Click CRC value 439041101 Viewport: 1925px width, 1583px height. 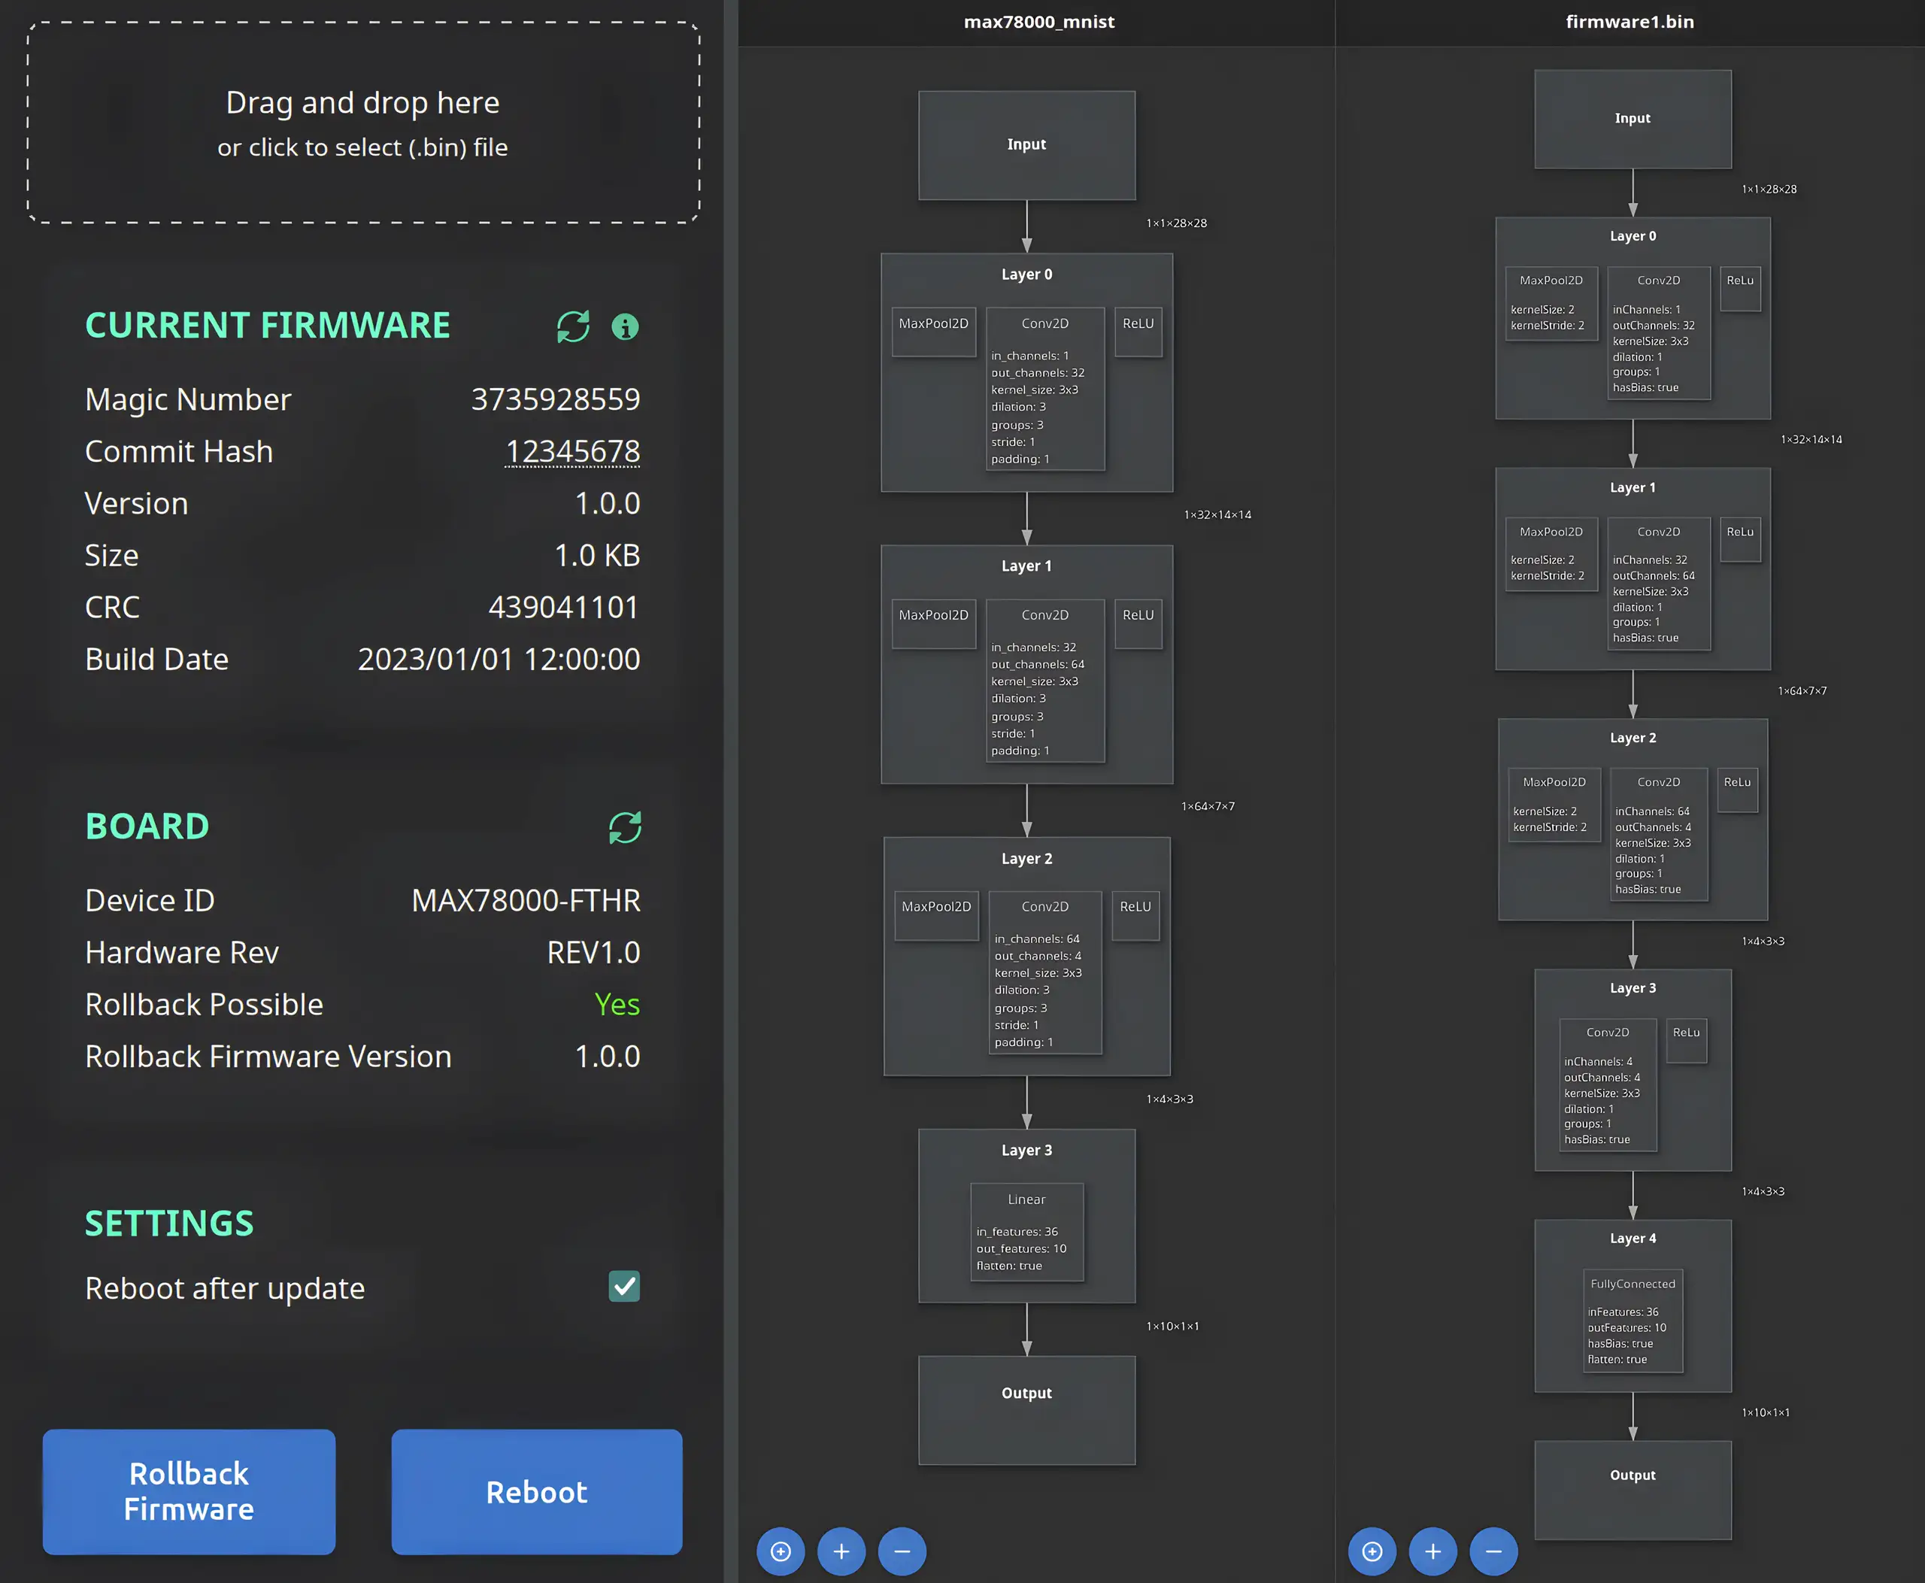[563, 608]
